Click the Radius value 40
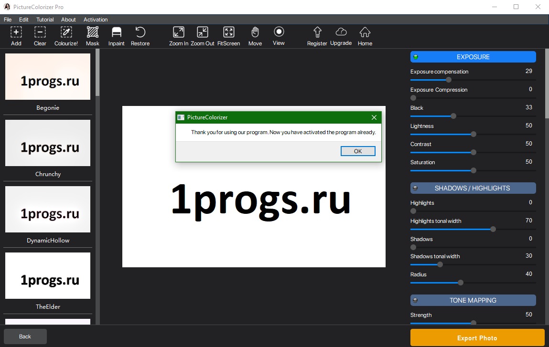The image size is (549, 347). coord(528,274)
